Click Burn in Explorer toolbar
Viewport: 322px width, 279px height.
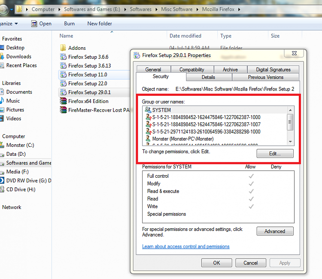tap(69, 24)
